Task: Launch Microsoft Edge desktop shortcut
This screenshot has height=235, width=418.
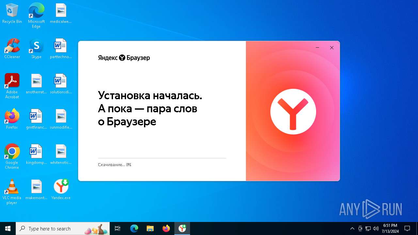Action: (36, 15)
